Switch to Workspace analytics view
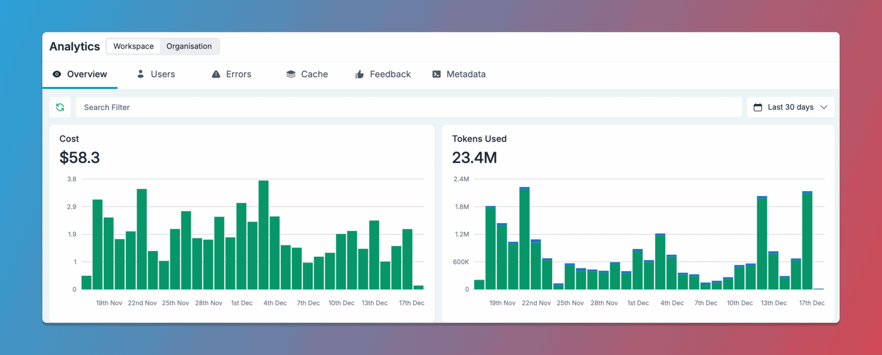Viewport: 882px width, 355px height. [134, 46]
